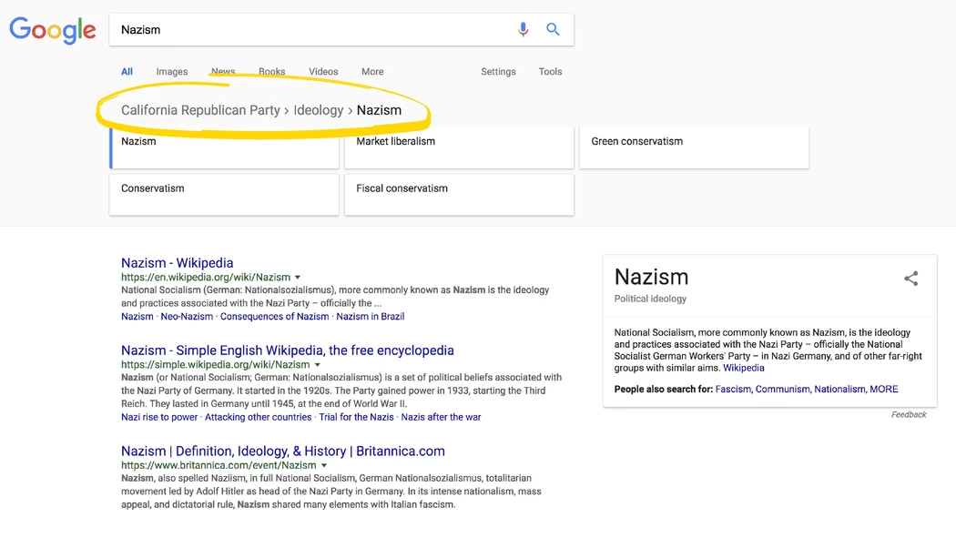Open the Settings menu
This screenshot has height=538, width=956.
click(498, 71)
